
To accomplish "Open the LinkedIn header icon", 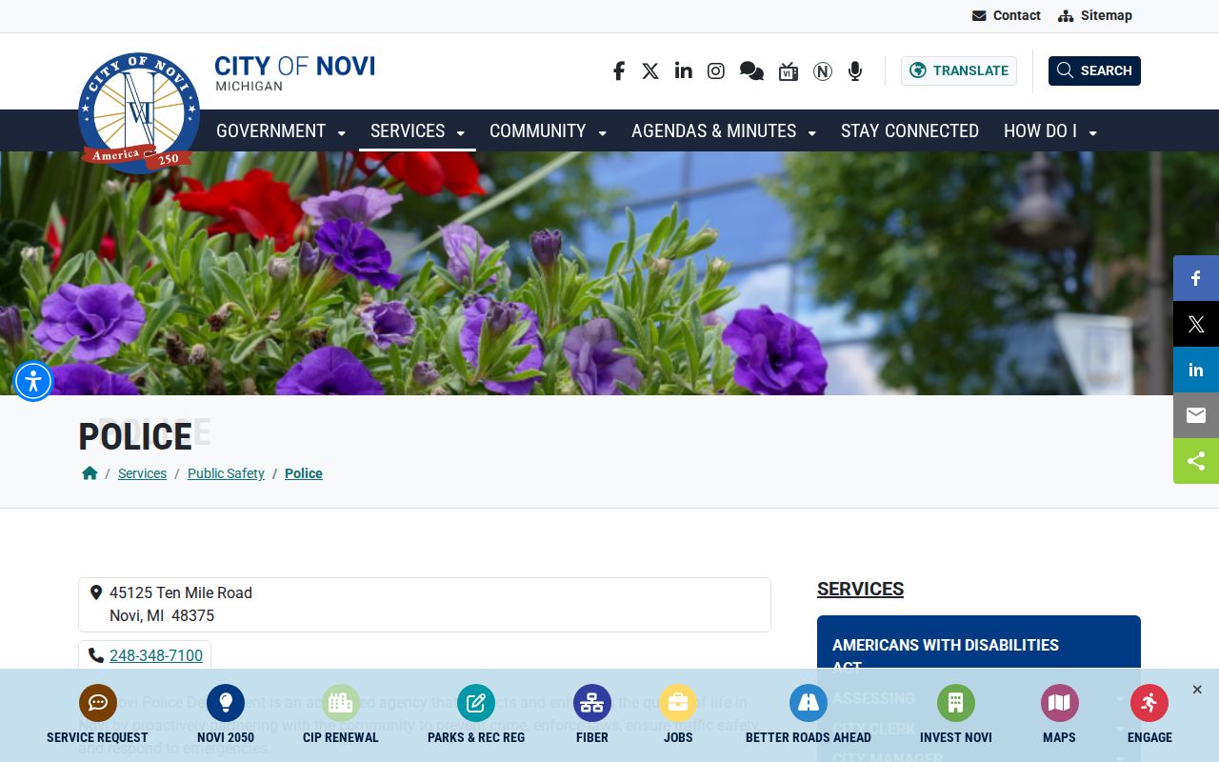I will [683, 71].
